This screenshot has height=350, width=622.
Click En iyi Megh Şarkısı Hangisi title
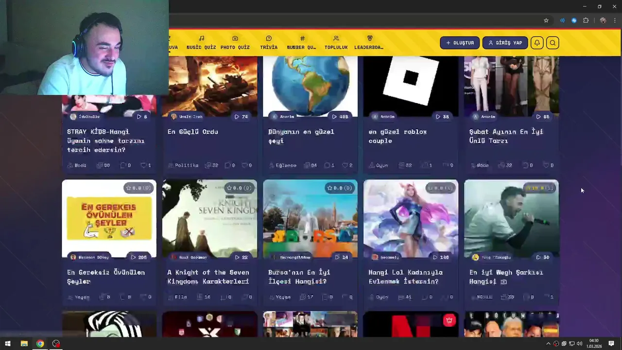click(506, 277)
